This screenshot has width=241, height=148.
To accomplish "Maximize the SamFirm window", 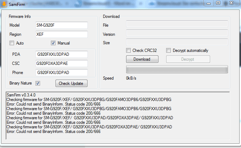I will click(218, 3).
